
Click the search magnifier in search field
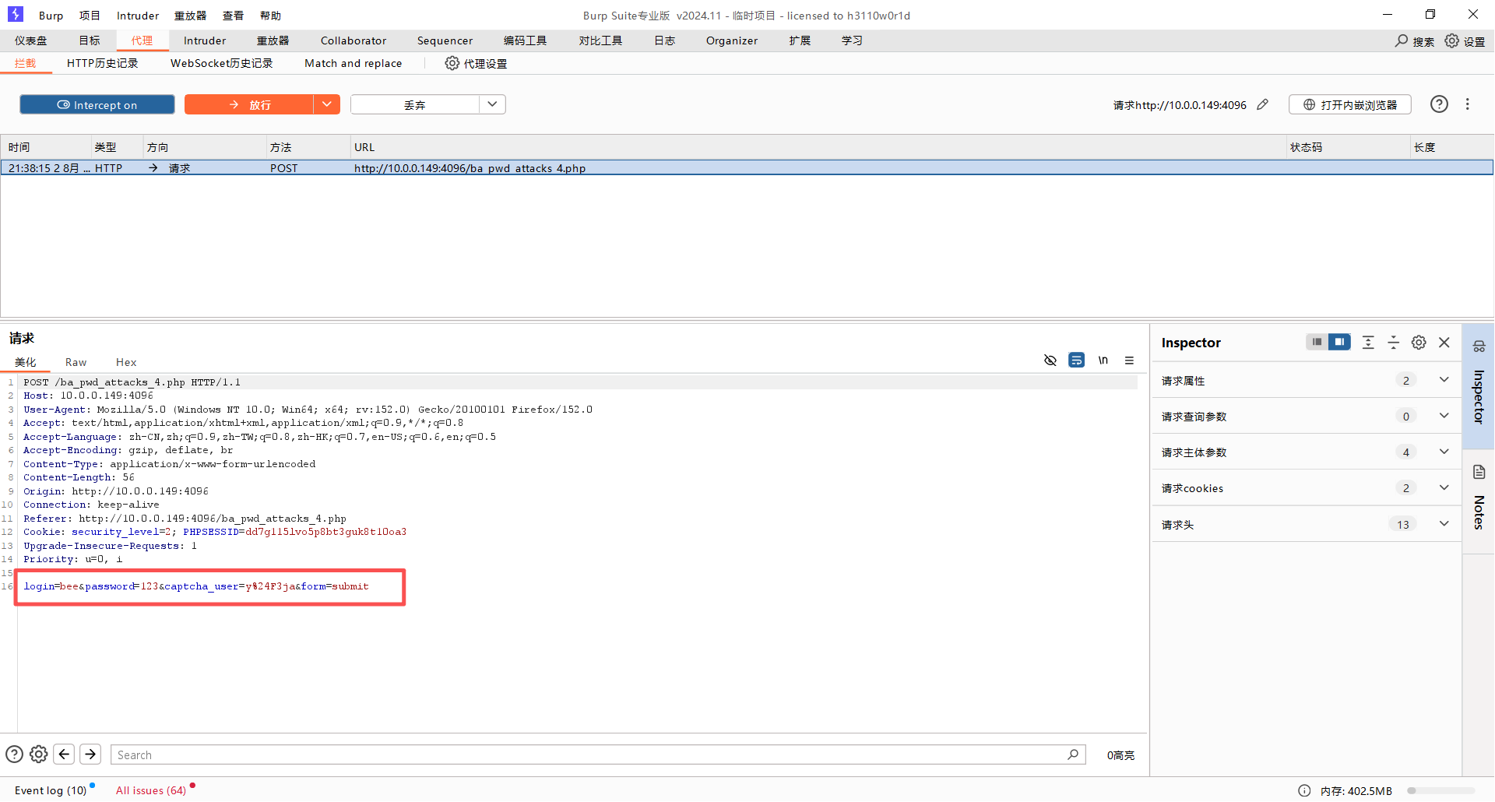tap(1073, 754)
